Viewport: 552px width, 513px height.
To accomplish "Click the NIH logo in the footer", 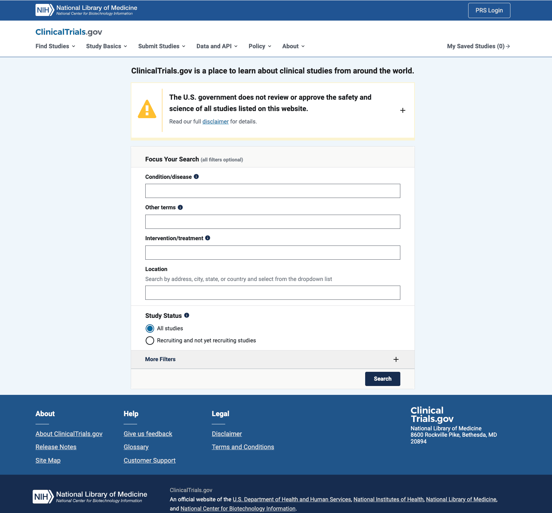I will point(43,497).
